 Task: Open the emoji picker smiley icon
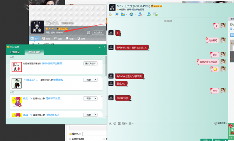click(x=115, y=123)
